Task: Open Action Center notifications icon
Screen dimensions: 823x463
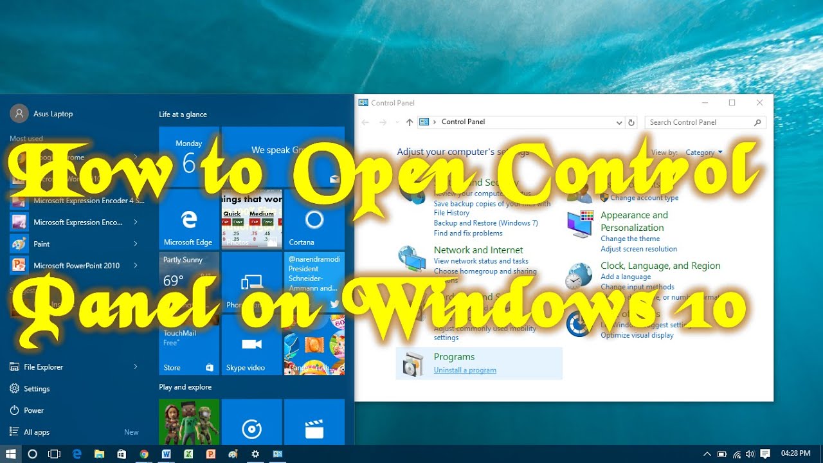Action: point(765,454)
